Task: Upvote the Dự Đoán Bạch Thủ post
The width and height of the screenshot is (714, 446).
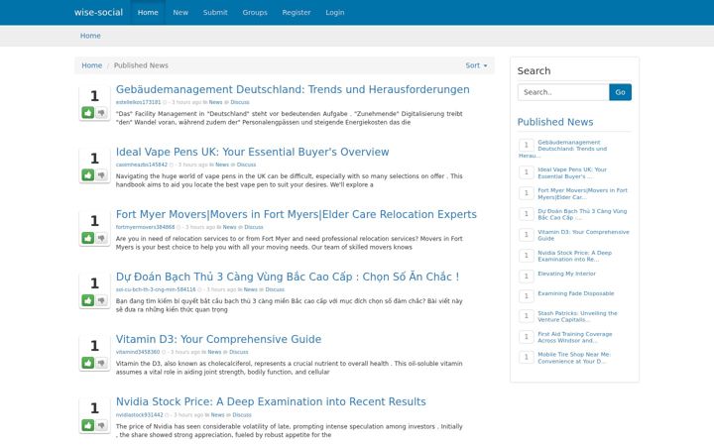Action: click(88, 300)
